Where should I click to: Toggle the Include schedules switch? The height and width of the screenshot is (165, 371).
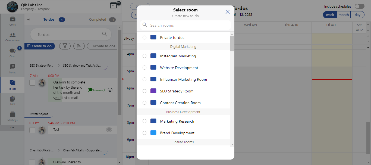click(x=359, y=6)
